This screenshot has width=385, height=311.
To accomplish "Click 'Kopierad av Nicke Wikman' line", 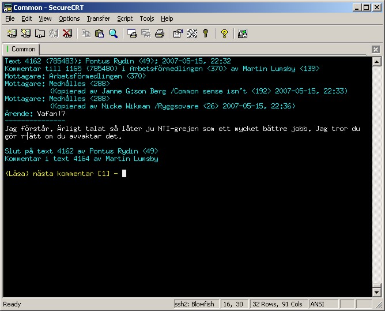I will (x=172, y=106).
